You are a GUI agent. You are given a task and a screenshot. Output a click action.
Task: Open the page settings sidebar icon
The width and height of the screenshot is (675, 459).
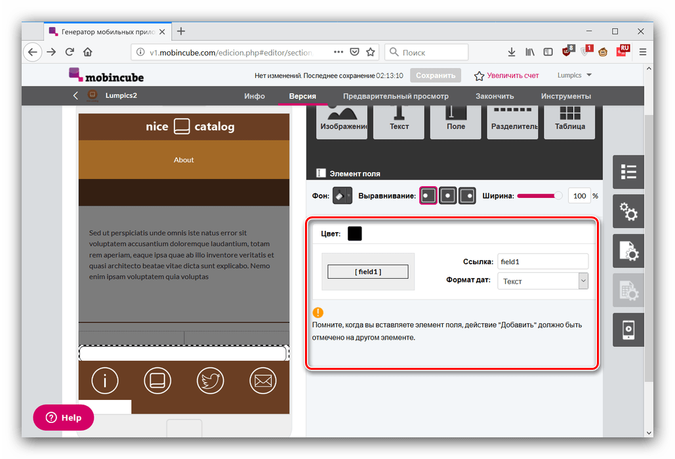(628, 250)
